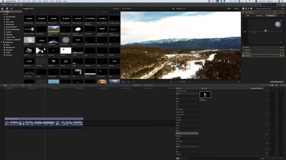Image resolution: width=286 pixels, height=160 pixels.
Task: Open the viewer View options dropdown
Action: point(236,8)
